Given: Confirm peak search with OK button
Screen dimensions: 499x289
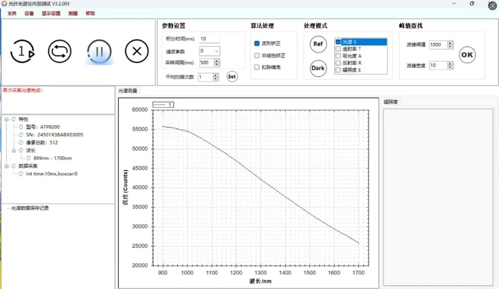Looking at the screenshot, I should coord(467,55).
